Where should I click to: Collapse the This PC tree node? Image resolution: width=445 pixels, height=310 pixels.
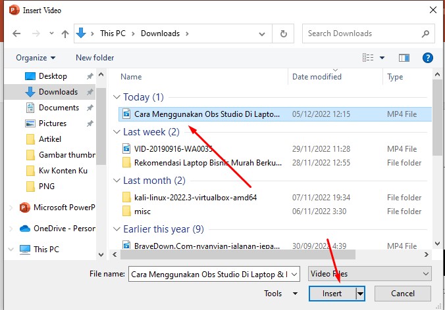[x=11, y=250]
